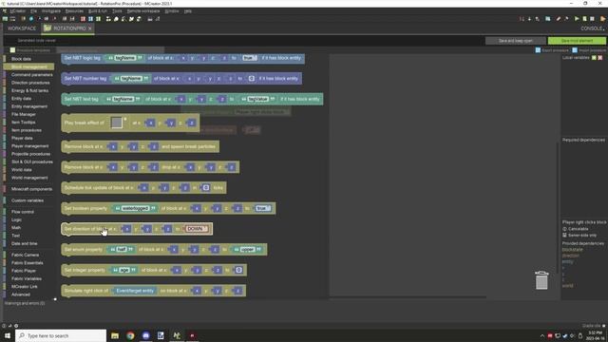The width and height of the screenshot is (608, 342).
Task: Open Discord from the taskbar
Action: coord(145,335)
